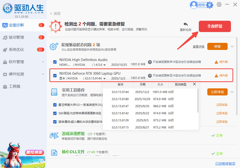Click the orange 修复 button
Viewport: 240px width, 168px height.
click(217, 46)
